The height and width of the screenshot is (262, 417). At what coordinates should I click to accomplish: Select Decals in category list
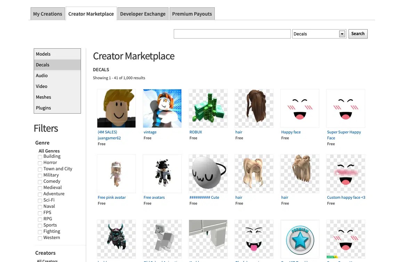57,65
